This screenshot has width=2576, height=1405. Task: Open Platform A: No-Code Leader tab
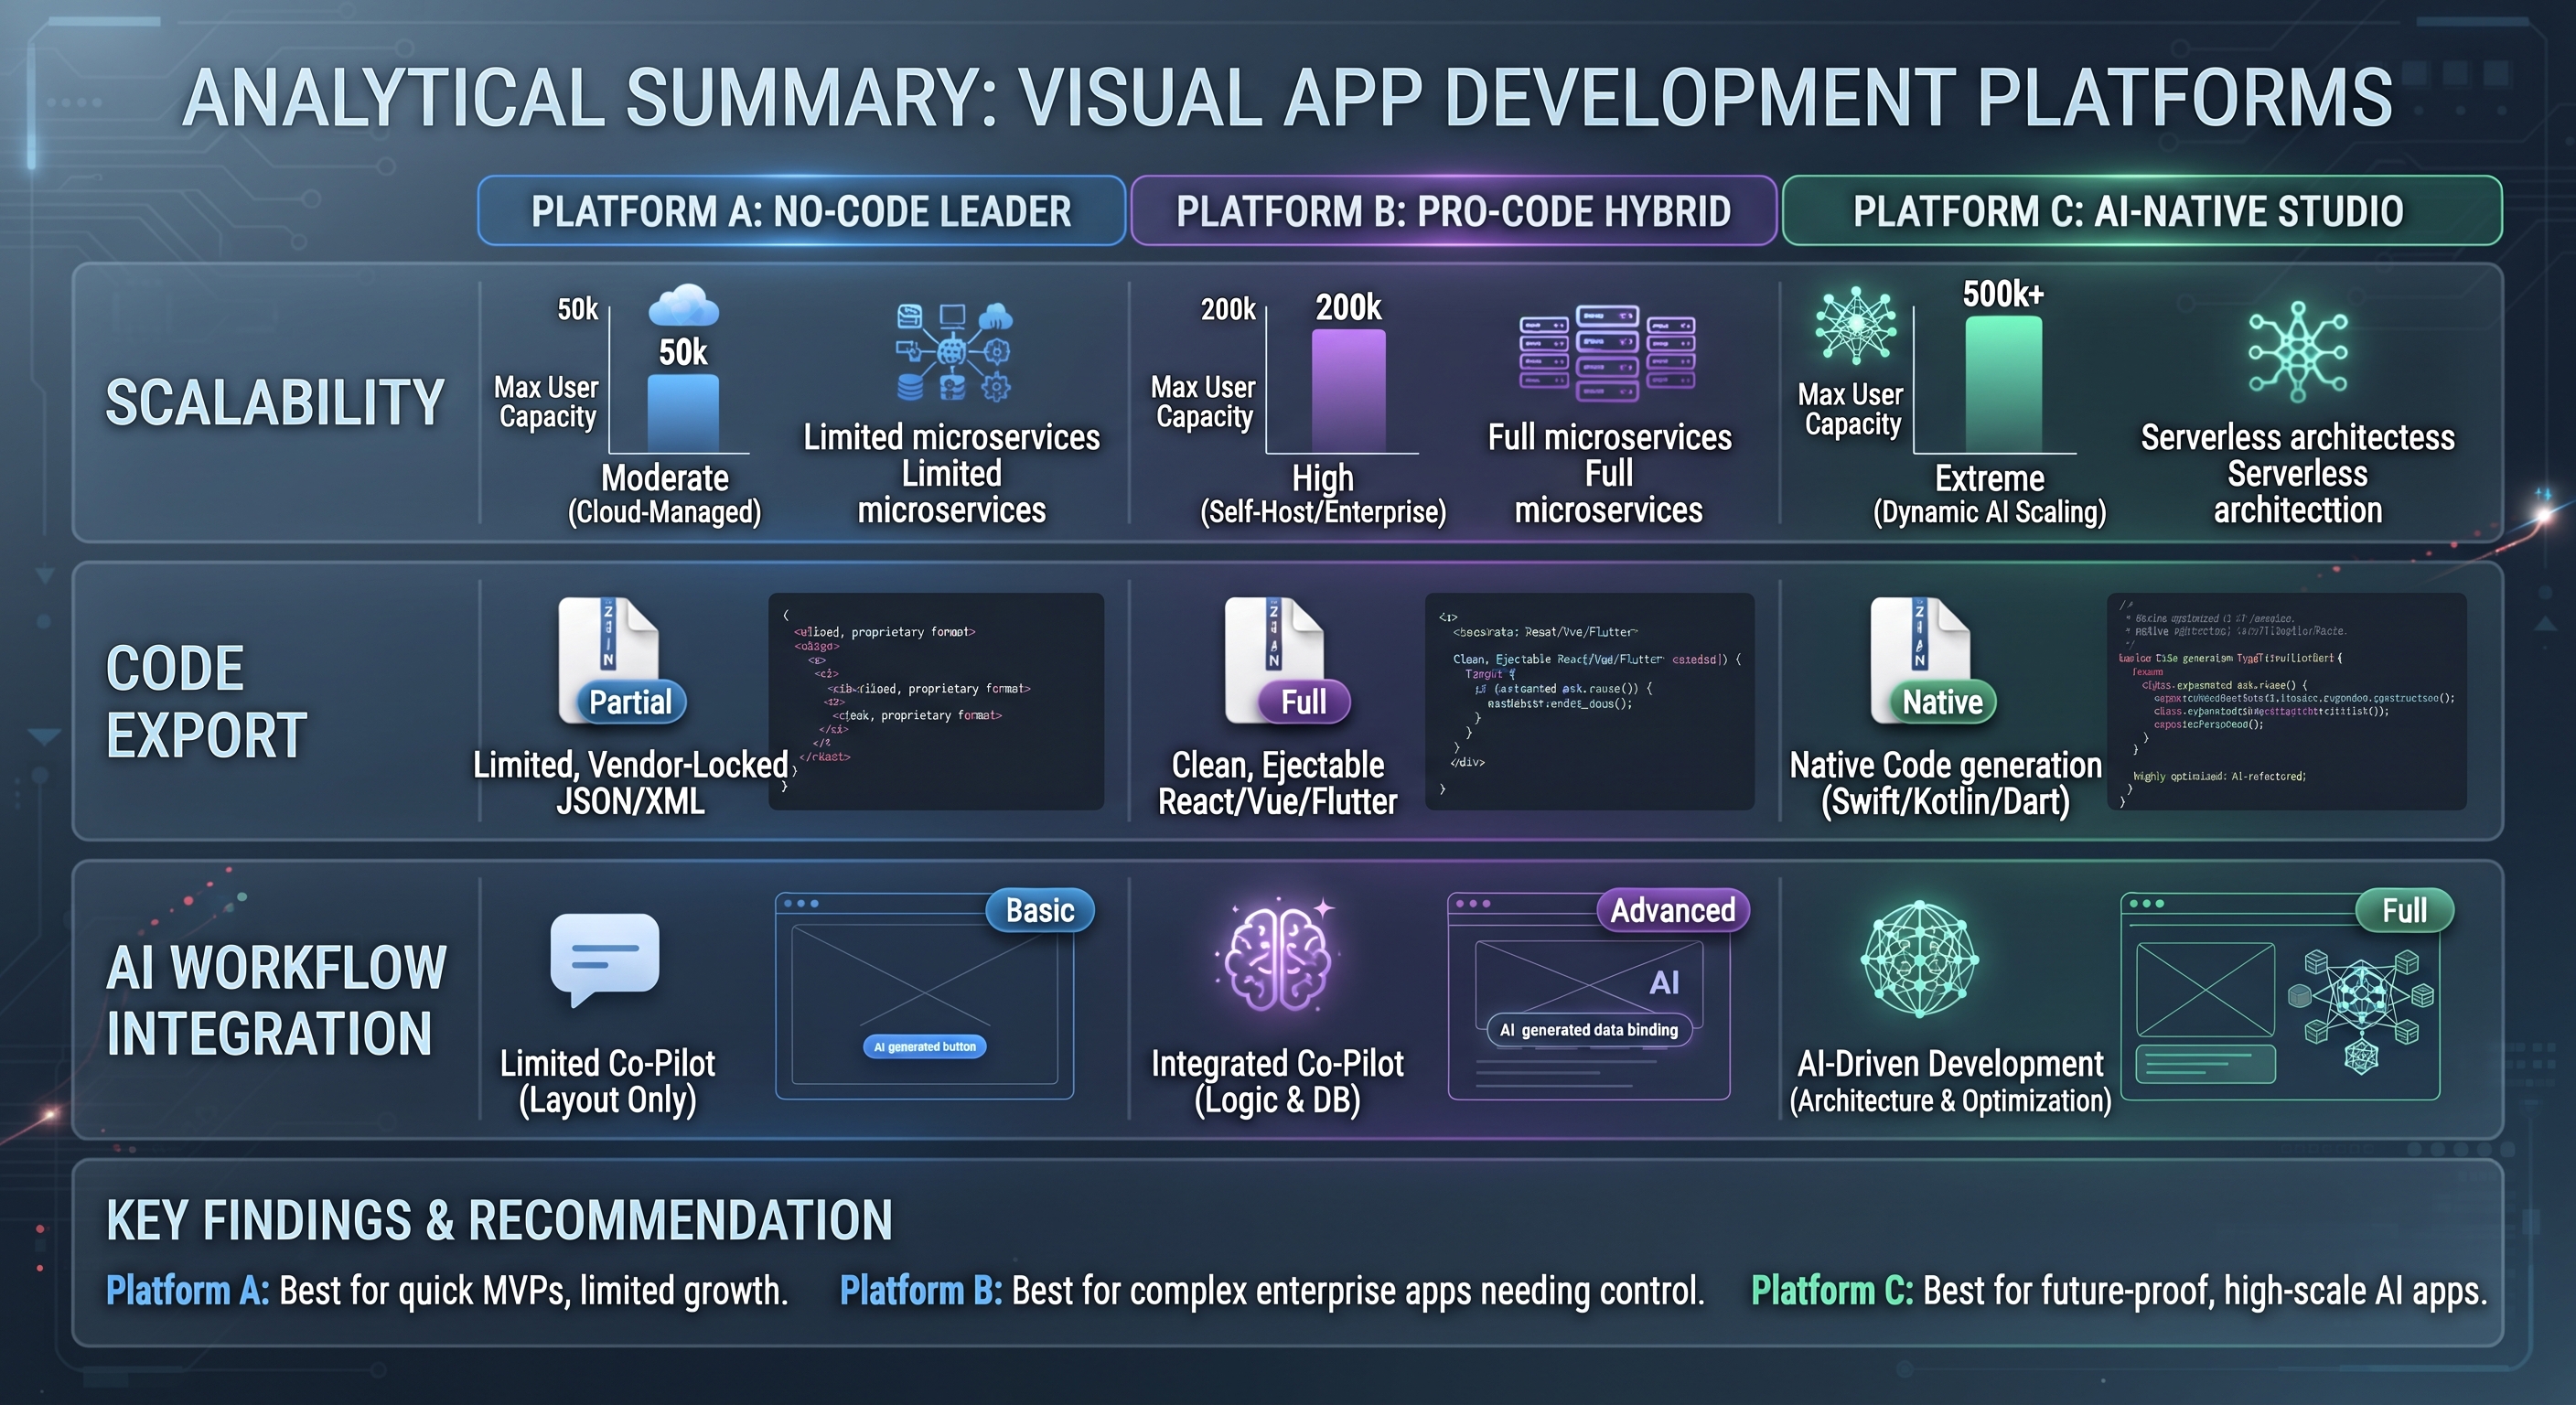point(801,211)
